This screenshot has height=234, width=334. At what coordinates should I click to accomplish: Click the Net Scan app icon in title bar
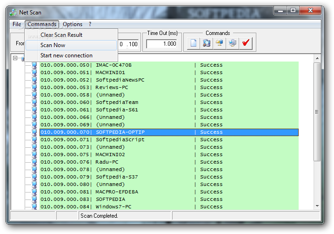tap(13, 13)
